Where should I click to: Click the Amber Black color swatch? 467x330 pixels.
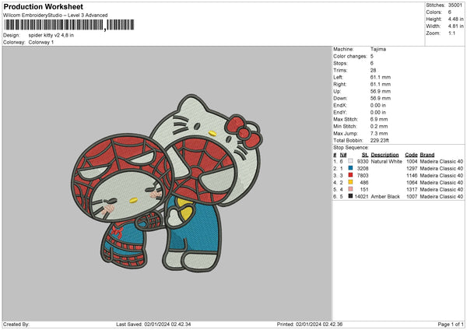tap(350, 196)
